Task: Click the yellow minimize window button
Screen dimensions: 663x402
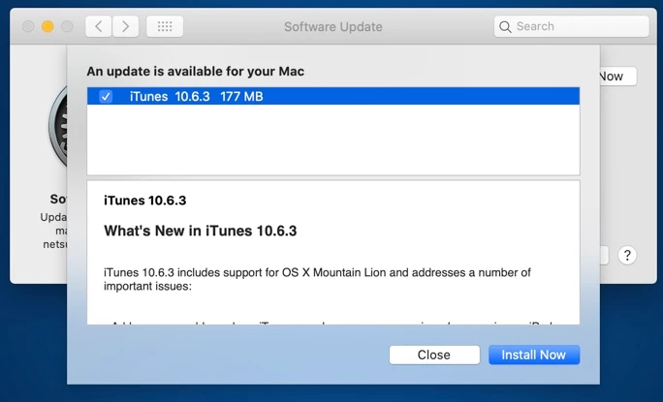Action: [47, 26]
